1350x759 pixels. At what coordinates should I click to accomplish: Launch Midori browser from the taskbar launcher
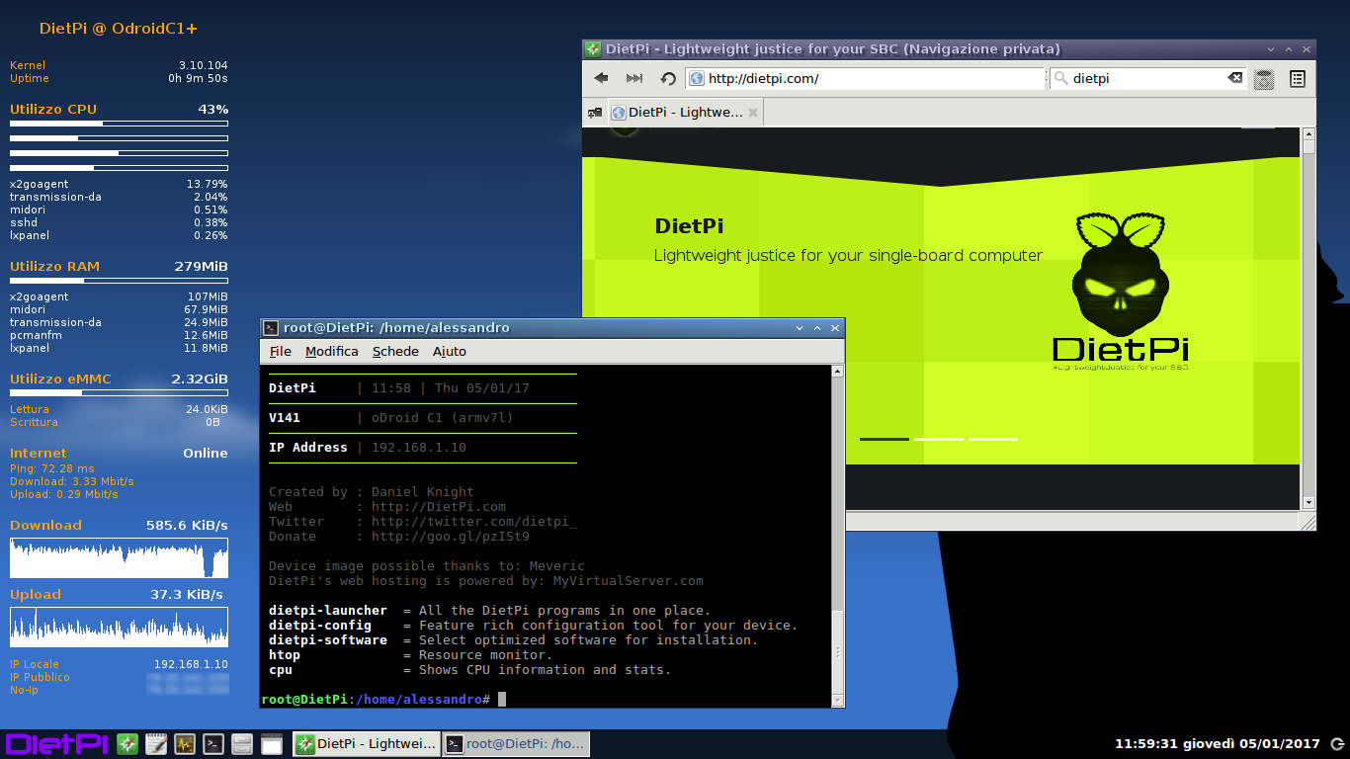127,744
